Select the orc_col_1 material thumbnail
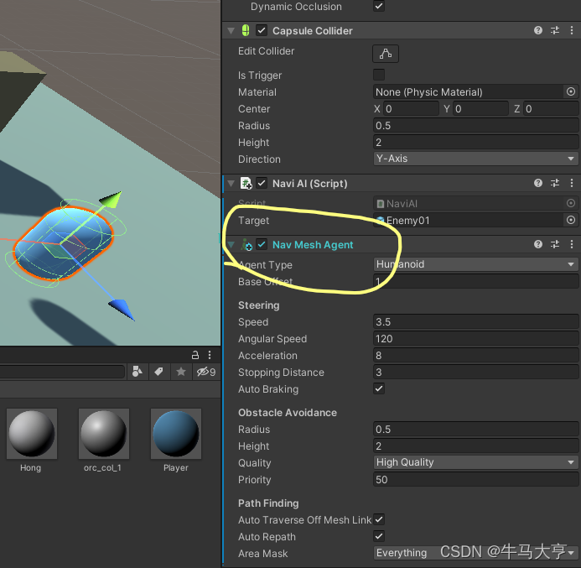Image resolution: width=581 pixels, height=568 pixels. 104,434
